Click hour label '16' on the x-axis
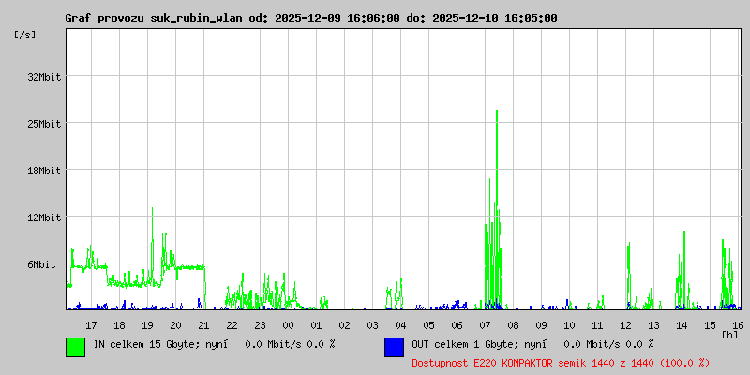 737,325
